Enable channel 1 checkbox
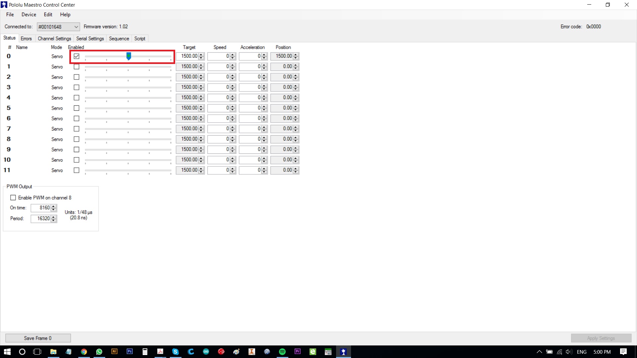637x358 pixels. point(77,67)
